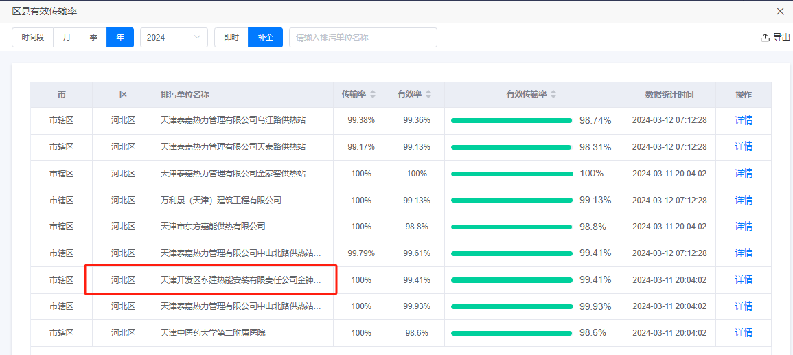Screen dimensions: 793x355
Task: Click the 数据统计时间 column header
Action: coord(669,95)
